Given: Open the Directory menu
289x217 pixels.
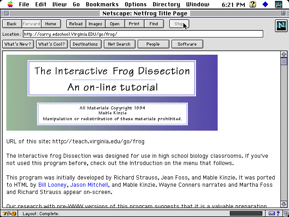Looking at the screenshot, I should pyautogui.click(x=166, y=5).
